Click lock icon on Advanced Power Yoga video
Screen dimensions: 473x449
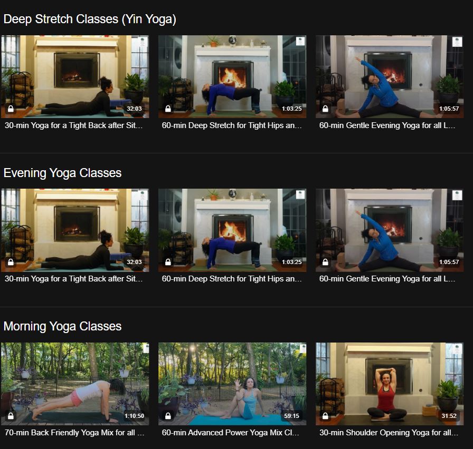[x=168, y=416]
